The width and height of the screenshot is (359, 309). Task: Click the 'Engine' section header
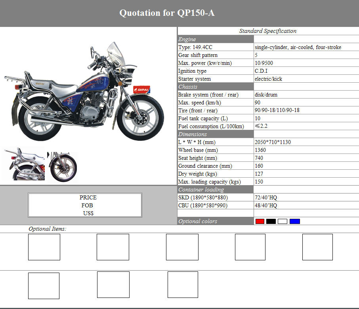[216, 39]
